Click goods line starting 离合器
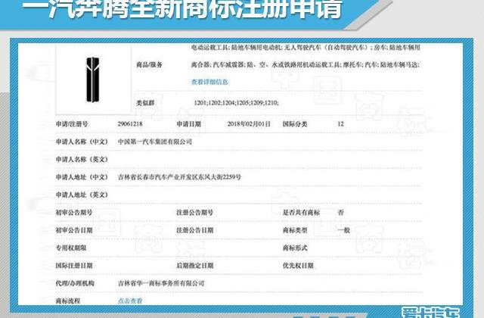Viewport: 484px width, 318px height. (x=306, y=65)
